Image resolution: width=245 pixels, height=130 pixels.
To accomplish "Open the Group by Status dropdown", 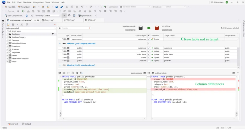I will click(52, 15).
